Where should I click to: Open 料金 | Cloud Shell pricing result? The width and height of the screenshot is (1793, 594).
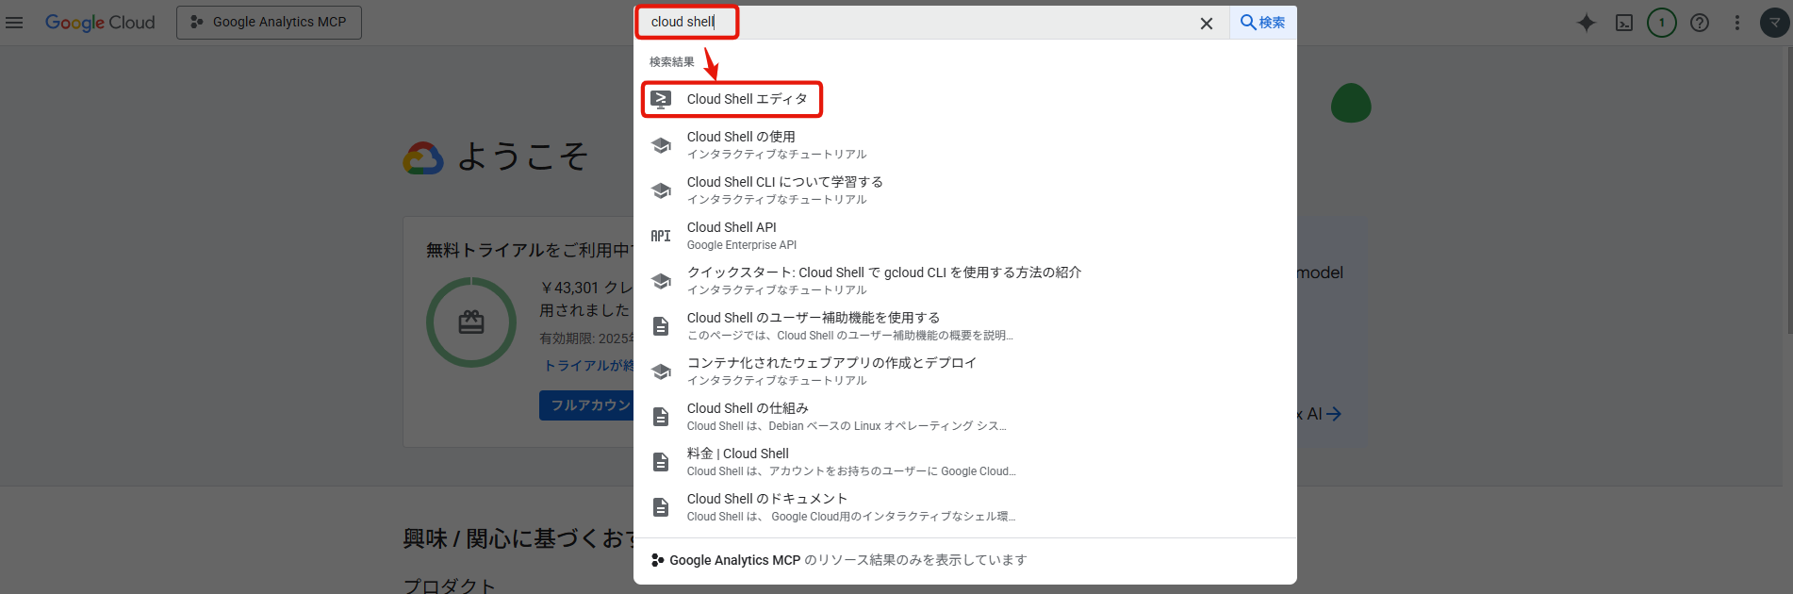tap(965, 461)
